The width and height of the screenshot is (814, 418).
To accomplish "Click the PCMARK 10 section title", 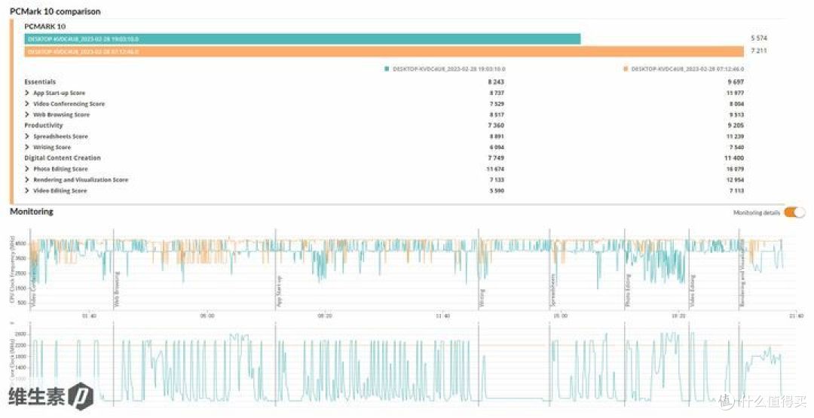I will [45, 26].
